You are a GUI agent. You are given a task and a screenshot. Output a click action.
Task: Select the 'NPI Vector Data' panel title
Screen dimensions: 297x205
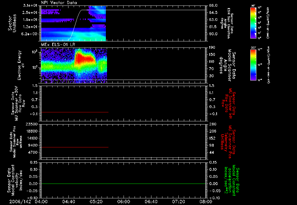[x=59, y=3]
